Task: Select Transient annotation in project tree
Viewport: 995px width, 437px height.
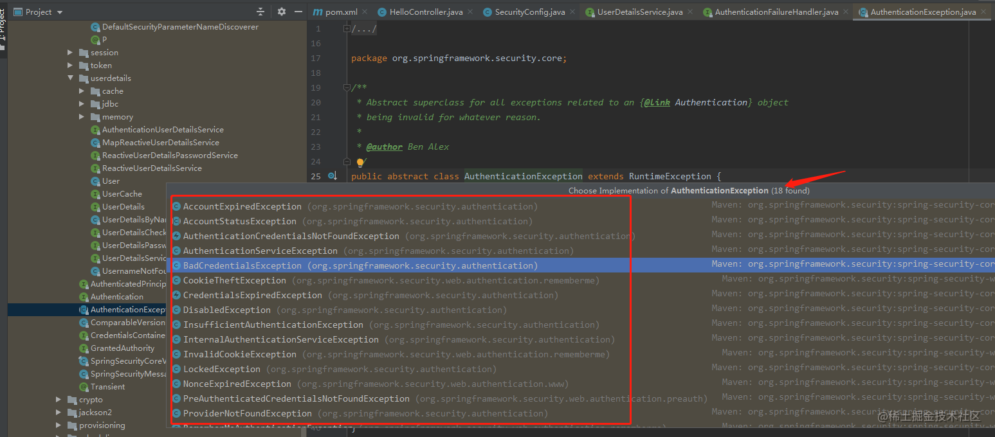Action: [x=107, y=387]
